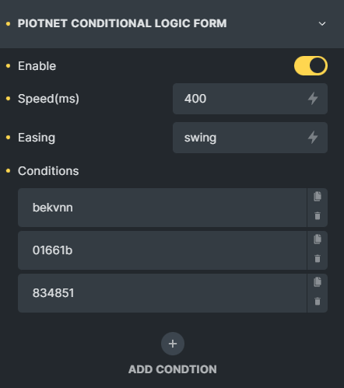This screenshot has width=344, height=388.
Task: Expand the 834851 condition item
Action: pyautogui.click(x=163, y=293)
